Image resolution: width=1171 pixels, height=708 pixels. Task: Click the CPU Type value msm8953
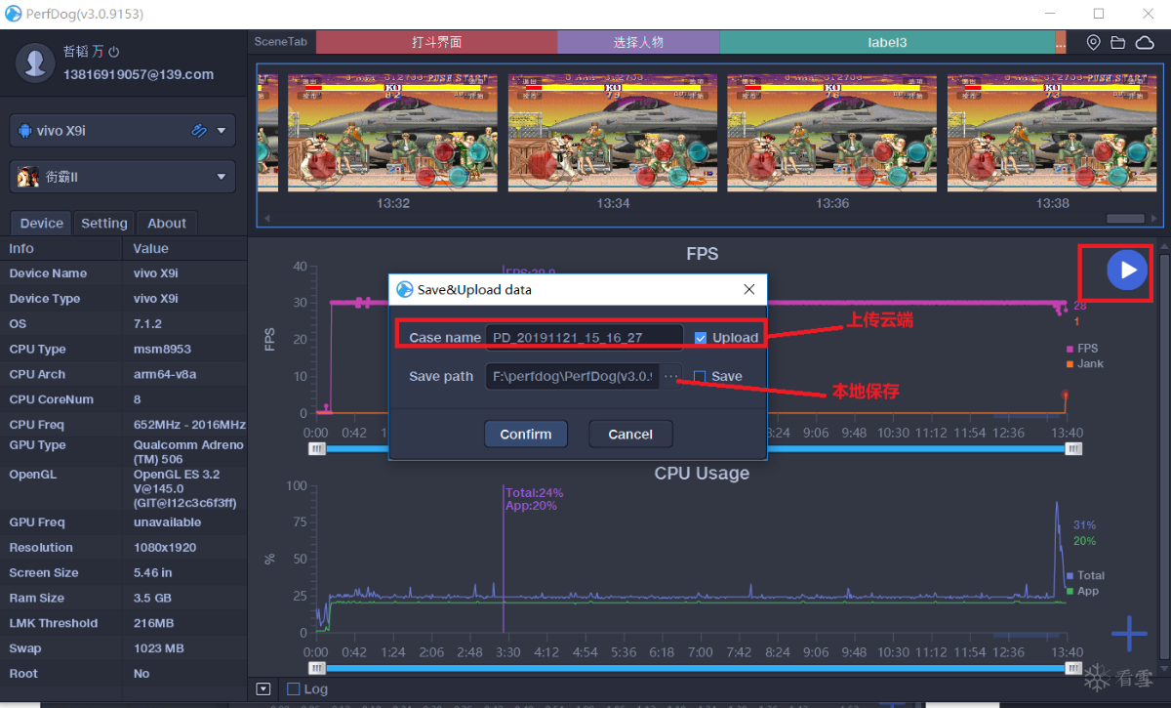pos(161,349)
